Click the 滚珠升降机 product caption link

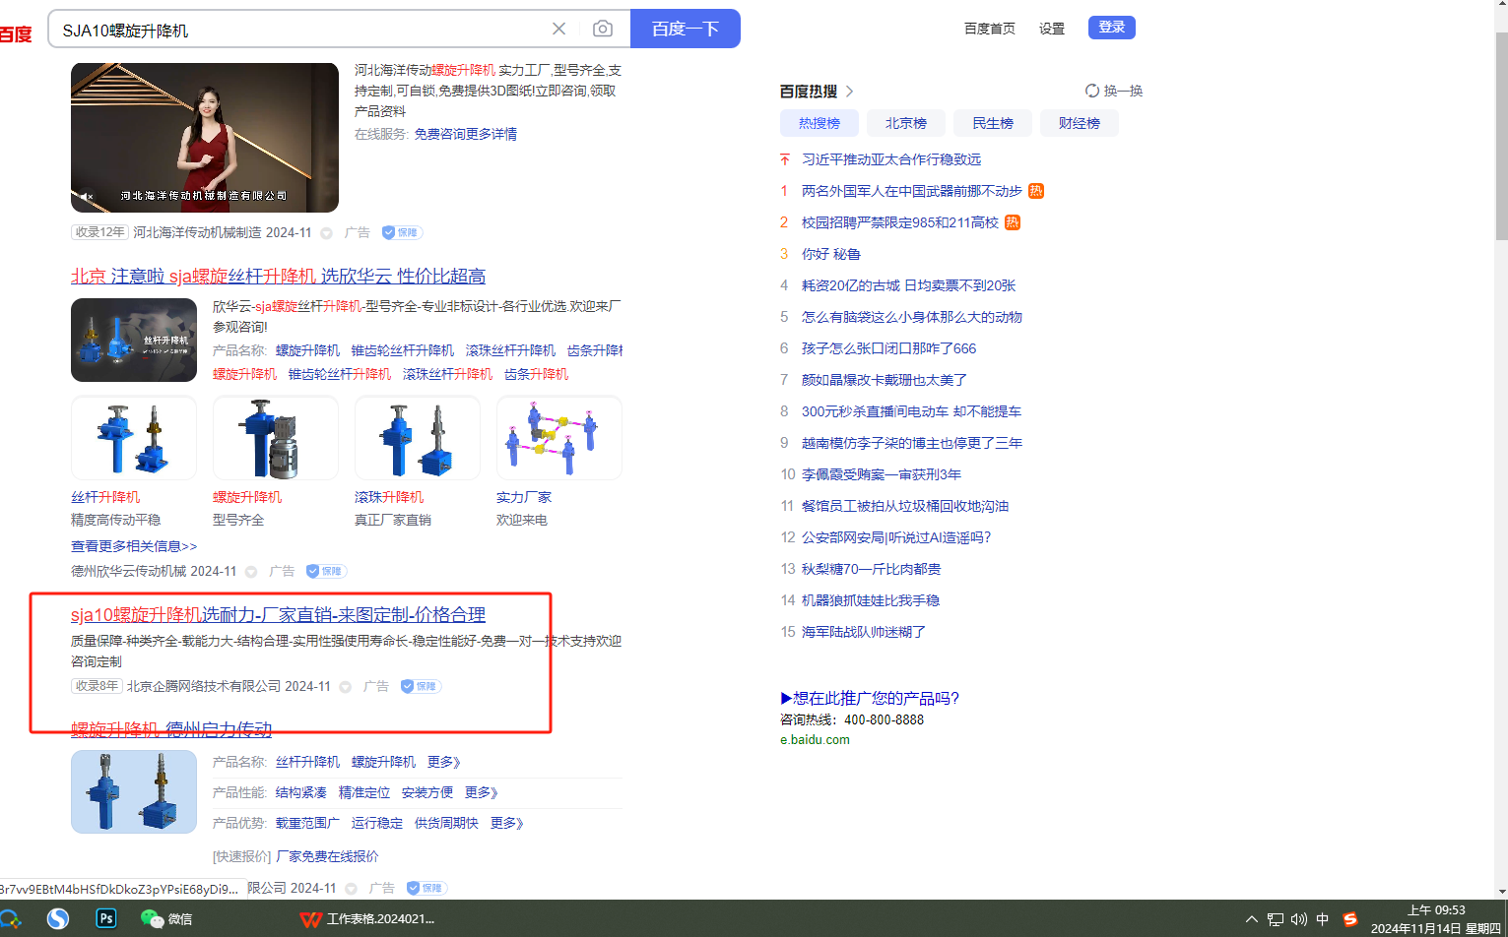[389, 497]
